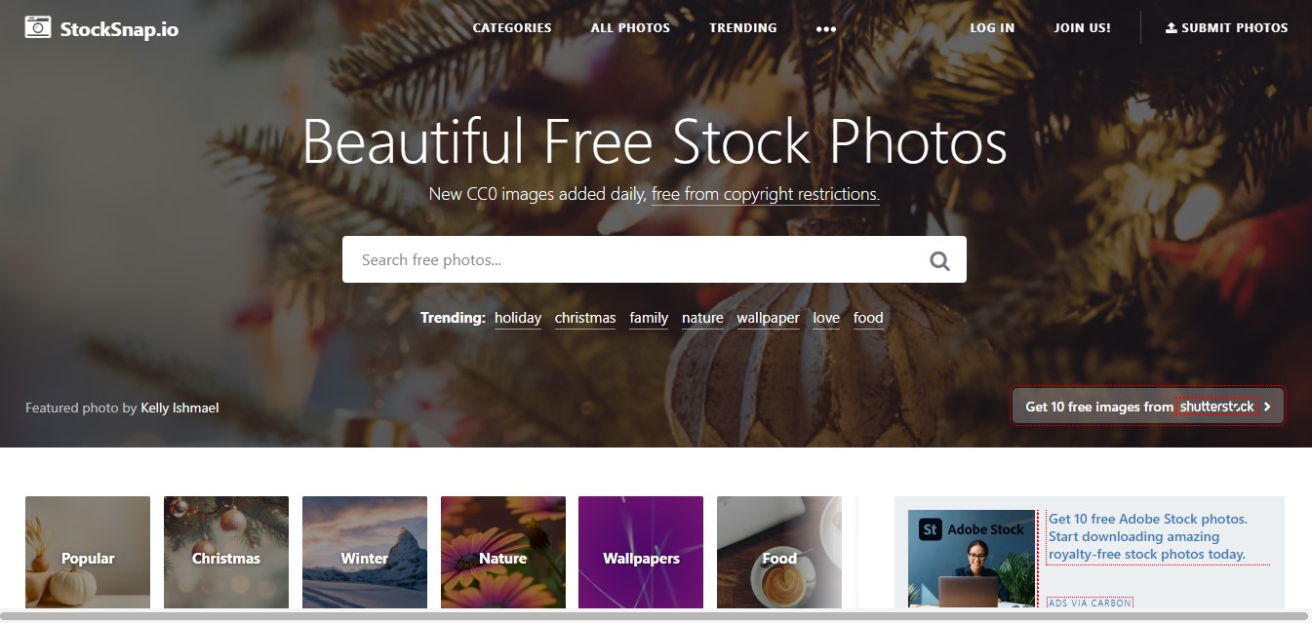Screen dimensions: 1312x623
Task: Open the Categories menu item
Action: (512, 27)
